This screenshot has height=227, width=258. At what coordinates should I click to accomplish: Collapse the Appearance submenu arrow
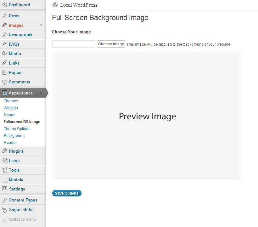(x=41, y=93)
